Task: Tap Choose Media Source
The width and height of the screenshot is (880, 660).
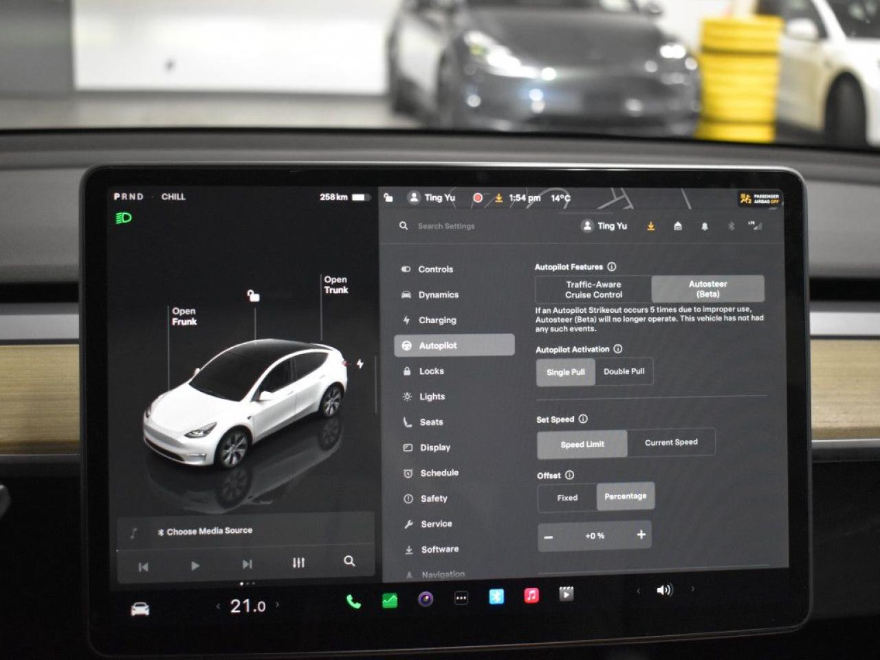Action: tap(205, 531)
